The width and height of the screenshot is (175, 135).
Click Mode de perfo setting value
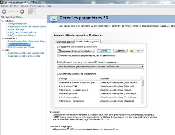coord(120,82)
